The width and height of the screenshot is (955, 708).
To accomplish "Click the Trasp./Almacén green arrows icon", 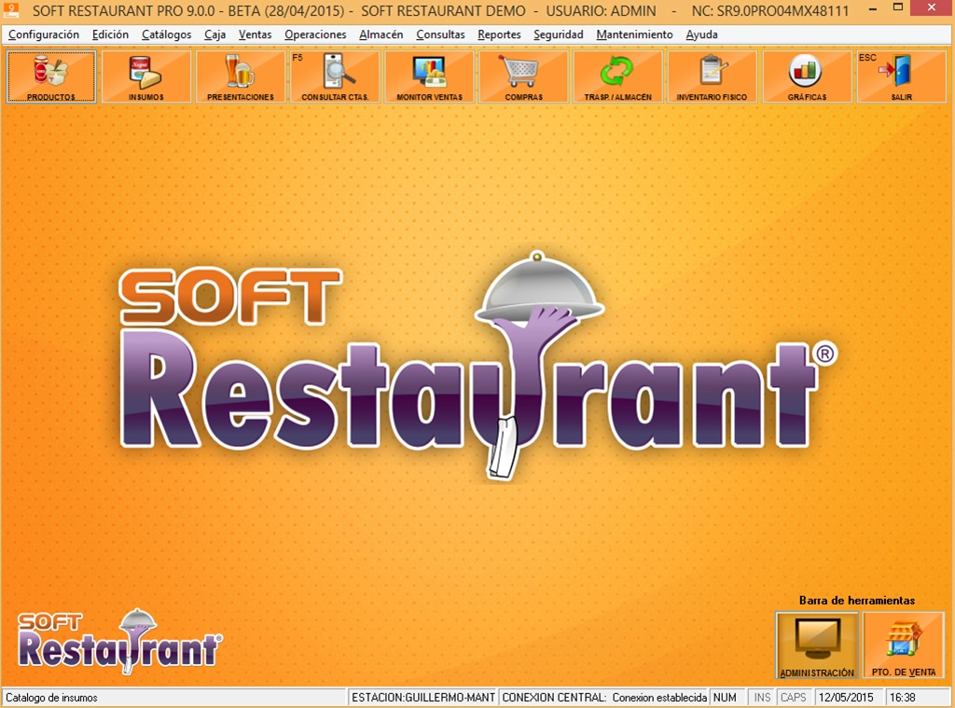I will coord(618,76).
